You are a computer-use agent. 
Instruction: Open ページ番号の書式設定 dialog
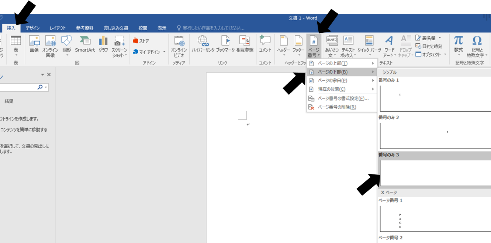(x=343, y=98)
